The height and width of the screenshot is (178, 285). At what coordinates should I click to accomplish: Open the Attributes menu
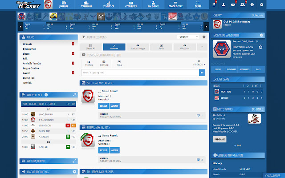click(x=131, y=4)
